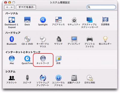Minimize window with the yellow button
Viewport: 120px width, 93px height.
10,3
